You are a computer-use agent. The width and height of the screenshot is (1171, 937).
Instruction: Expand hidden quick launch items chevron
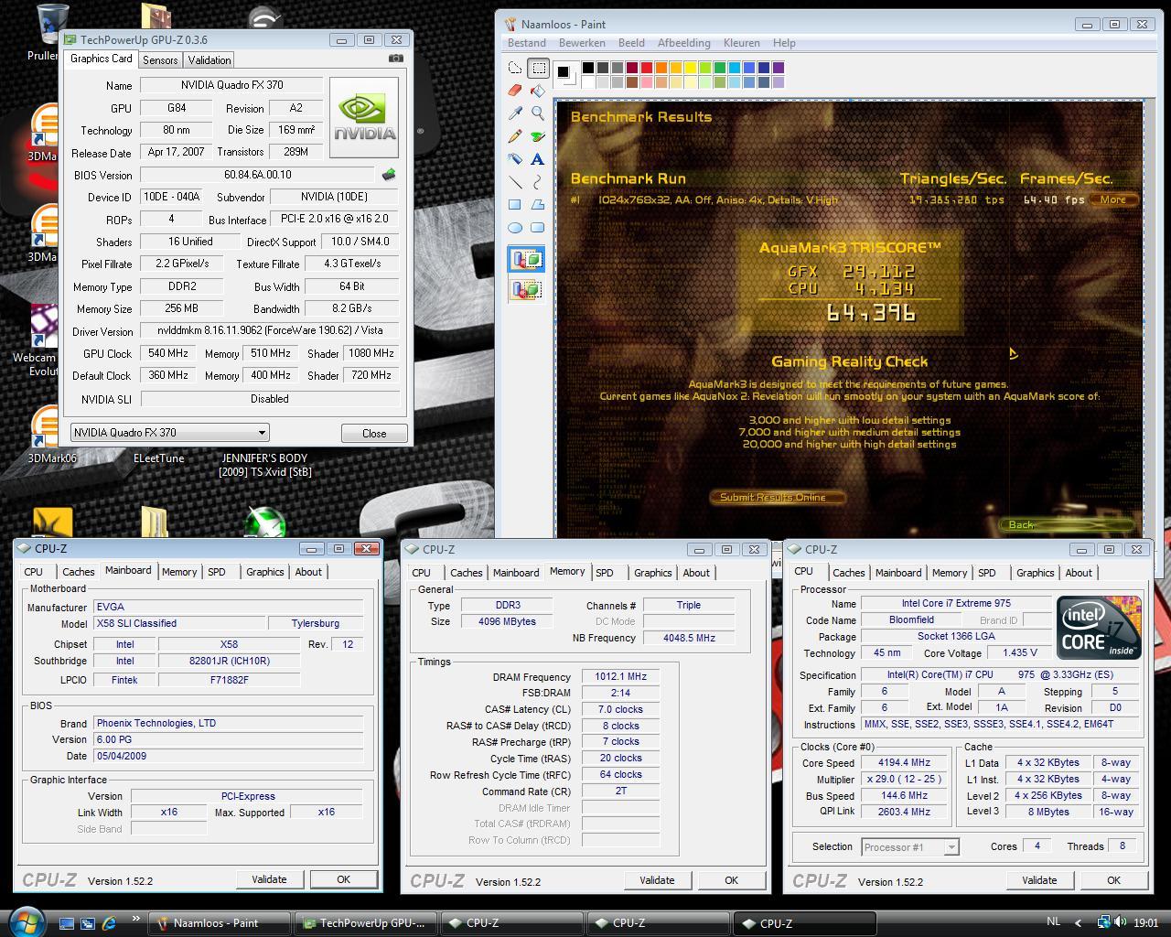[x=136, y=918]
